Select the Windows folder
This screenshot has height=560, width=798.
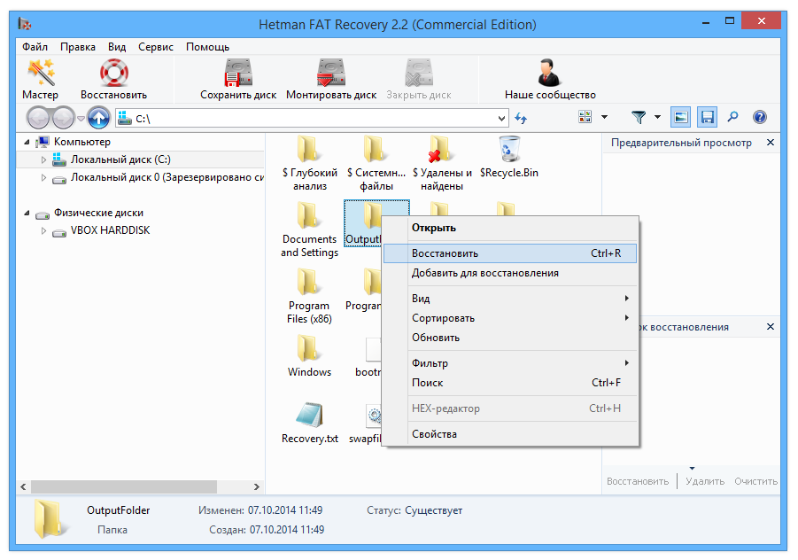coord(309,356)
